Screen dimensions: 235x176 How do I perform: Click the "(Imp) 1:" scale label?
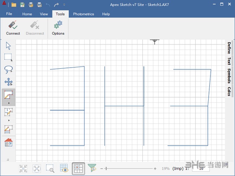[x=180, y=169]
